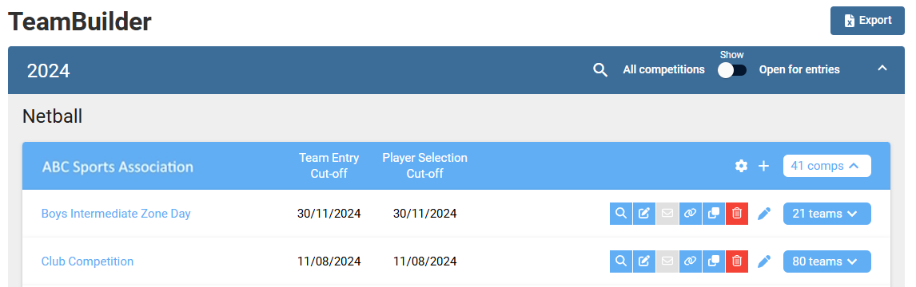Delete the Club Competition entry
The height and width of the screenshot is (287, 916).
737,261
